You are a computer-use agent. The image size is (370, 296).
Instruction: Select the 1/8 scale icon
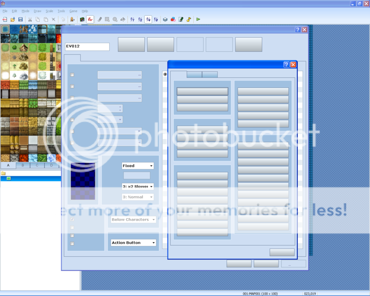click(x=156, y=19)
